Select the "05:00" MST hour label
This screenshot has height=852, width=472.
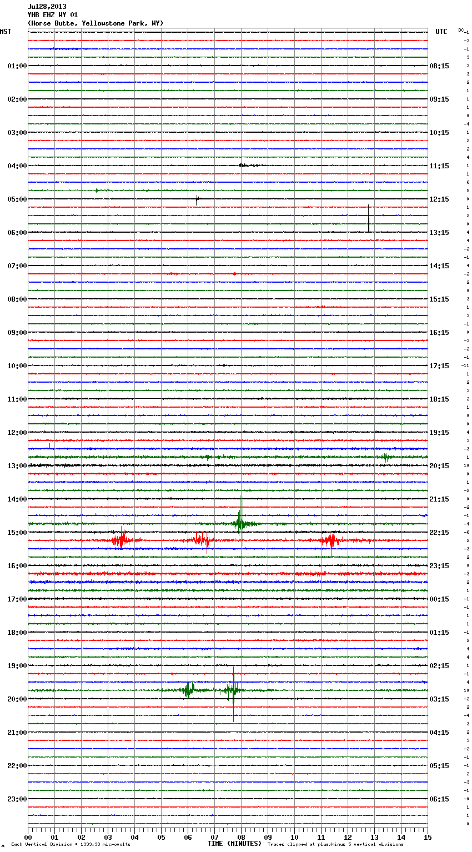17,199
